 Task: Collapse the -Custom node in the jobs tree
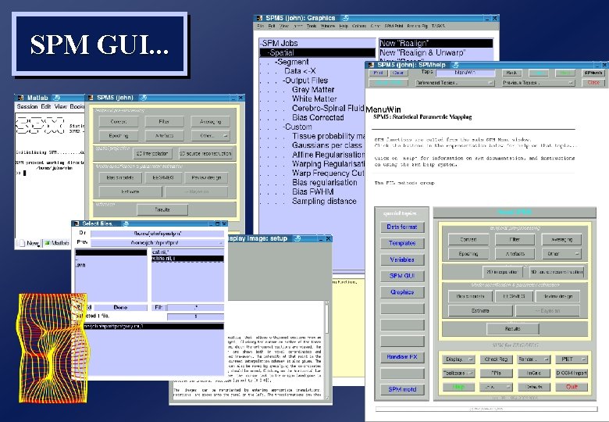point(297,127)
